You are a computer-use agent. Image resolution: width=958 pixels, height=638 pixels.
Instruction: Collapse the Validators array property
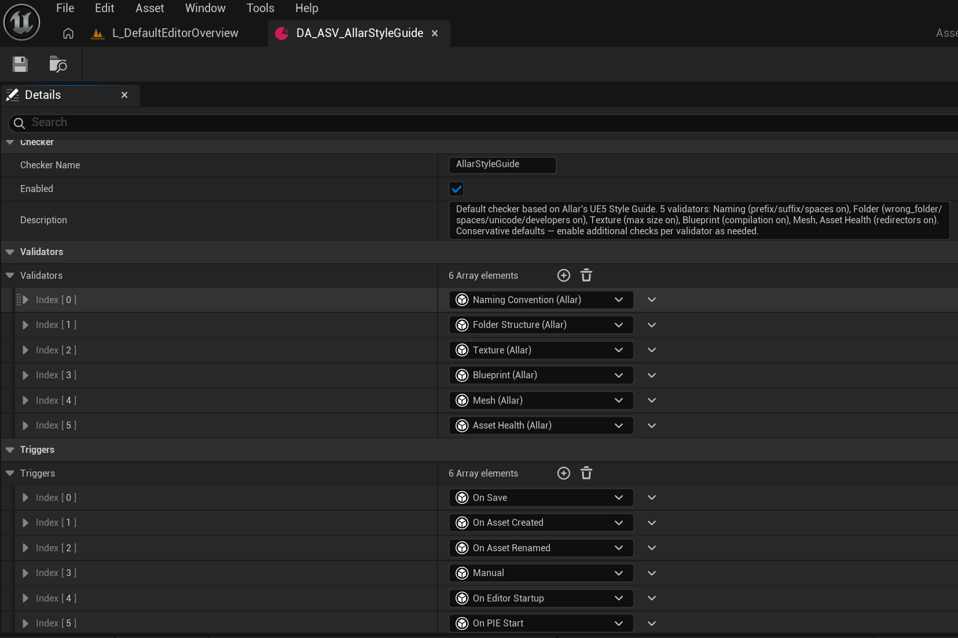coord(10,276)
